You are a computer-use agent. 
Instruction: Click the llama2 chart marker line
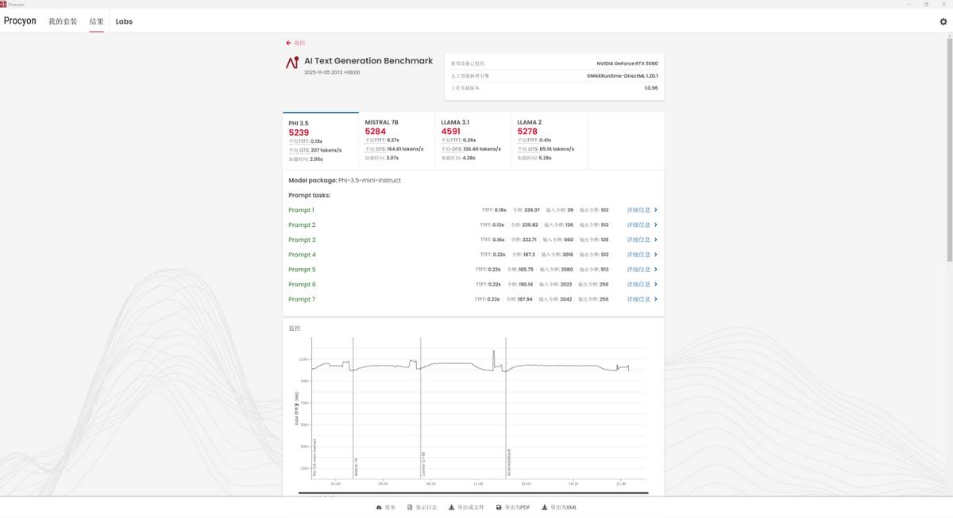(506, 409)
